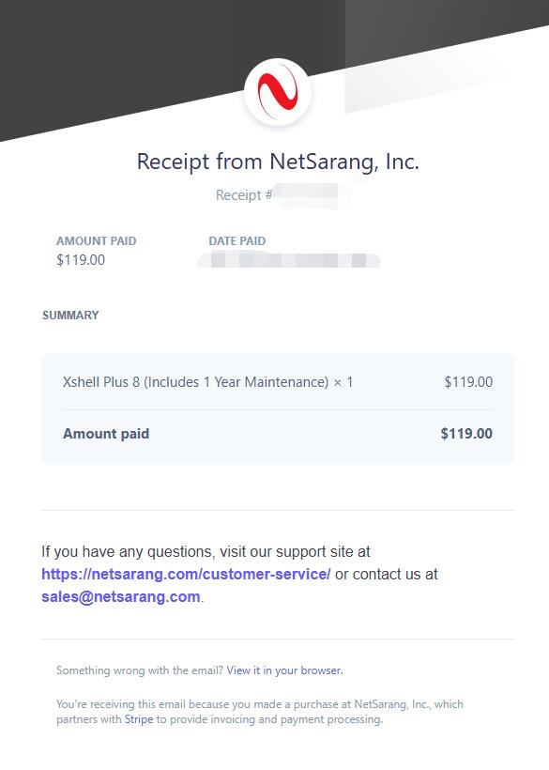Click the Receipt from NetSarang, Inc. heading
The height and width of the screenshot is (770, 549).
tap(278, 162)
